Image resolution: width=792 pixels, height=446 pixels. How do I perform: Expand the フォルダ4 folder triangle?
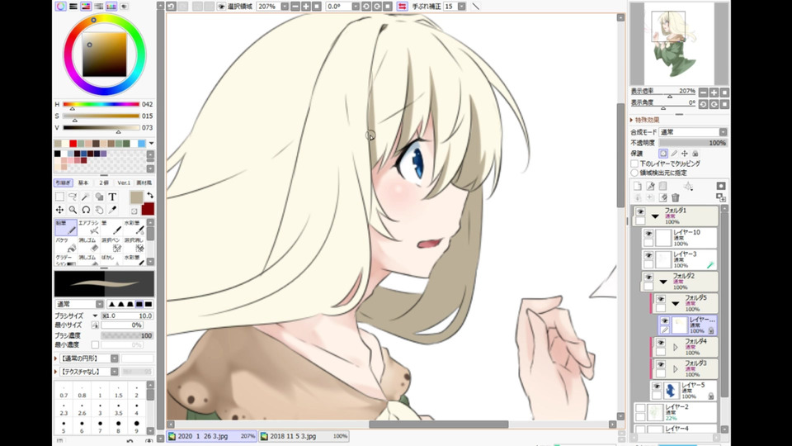676,348
